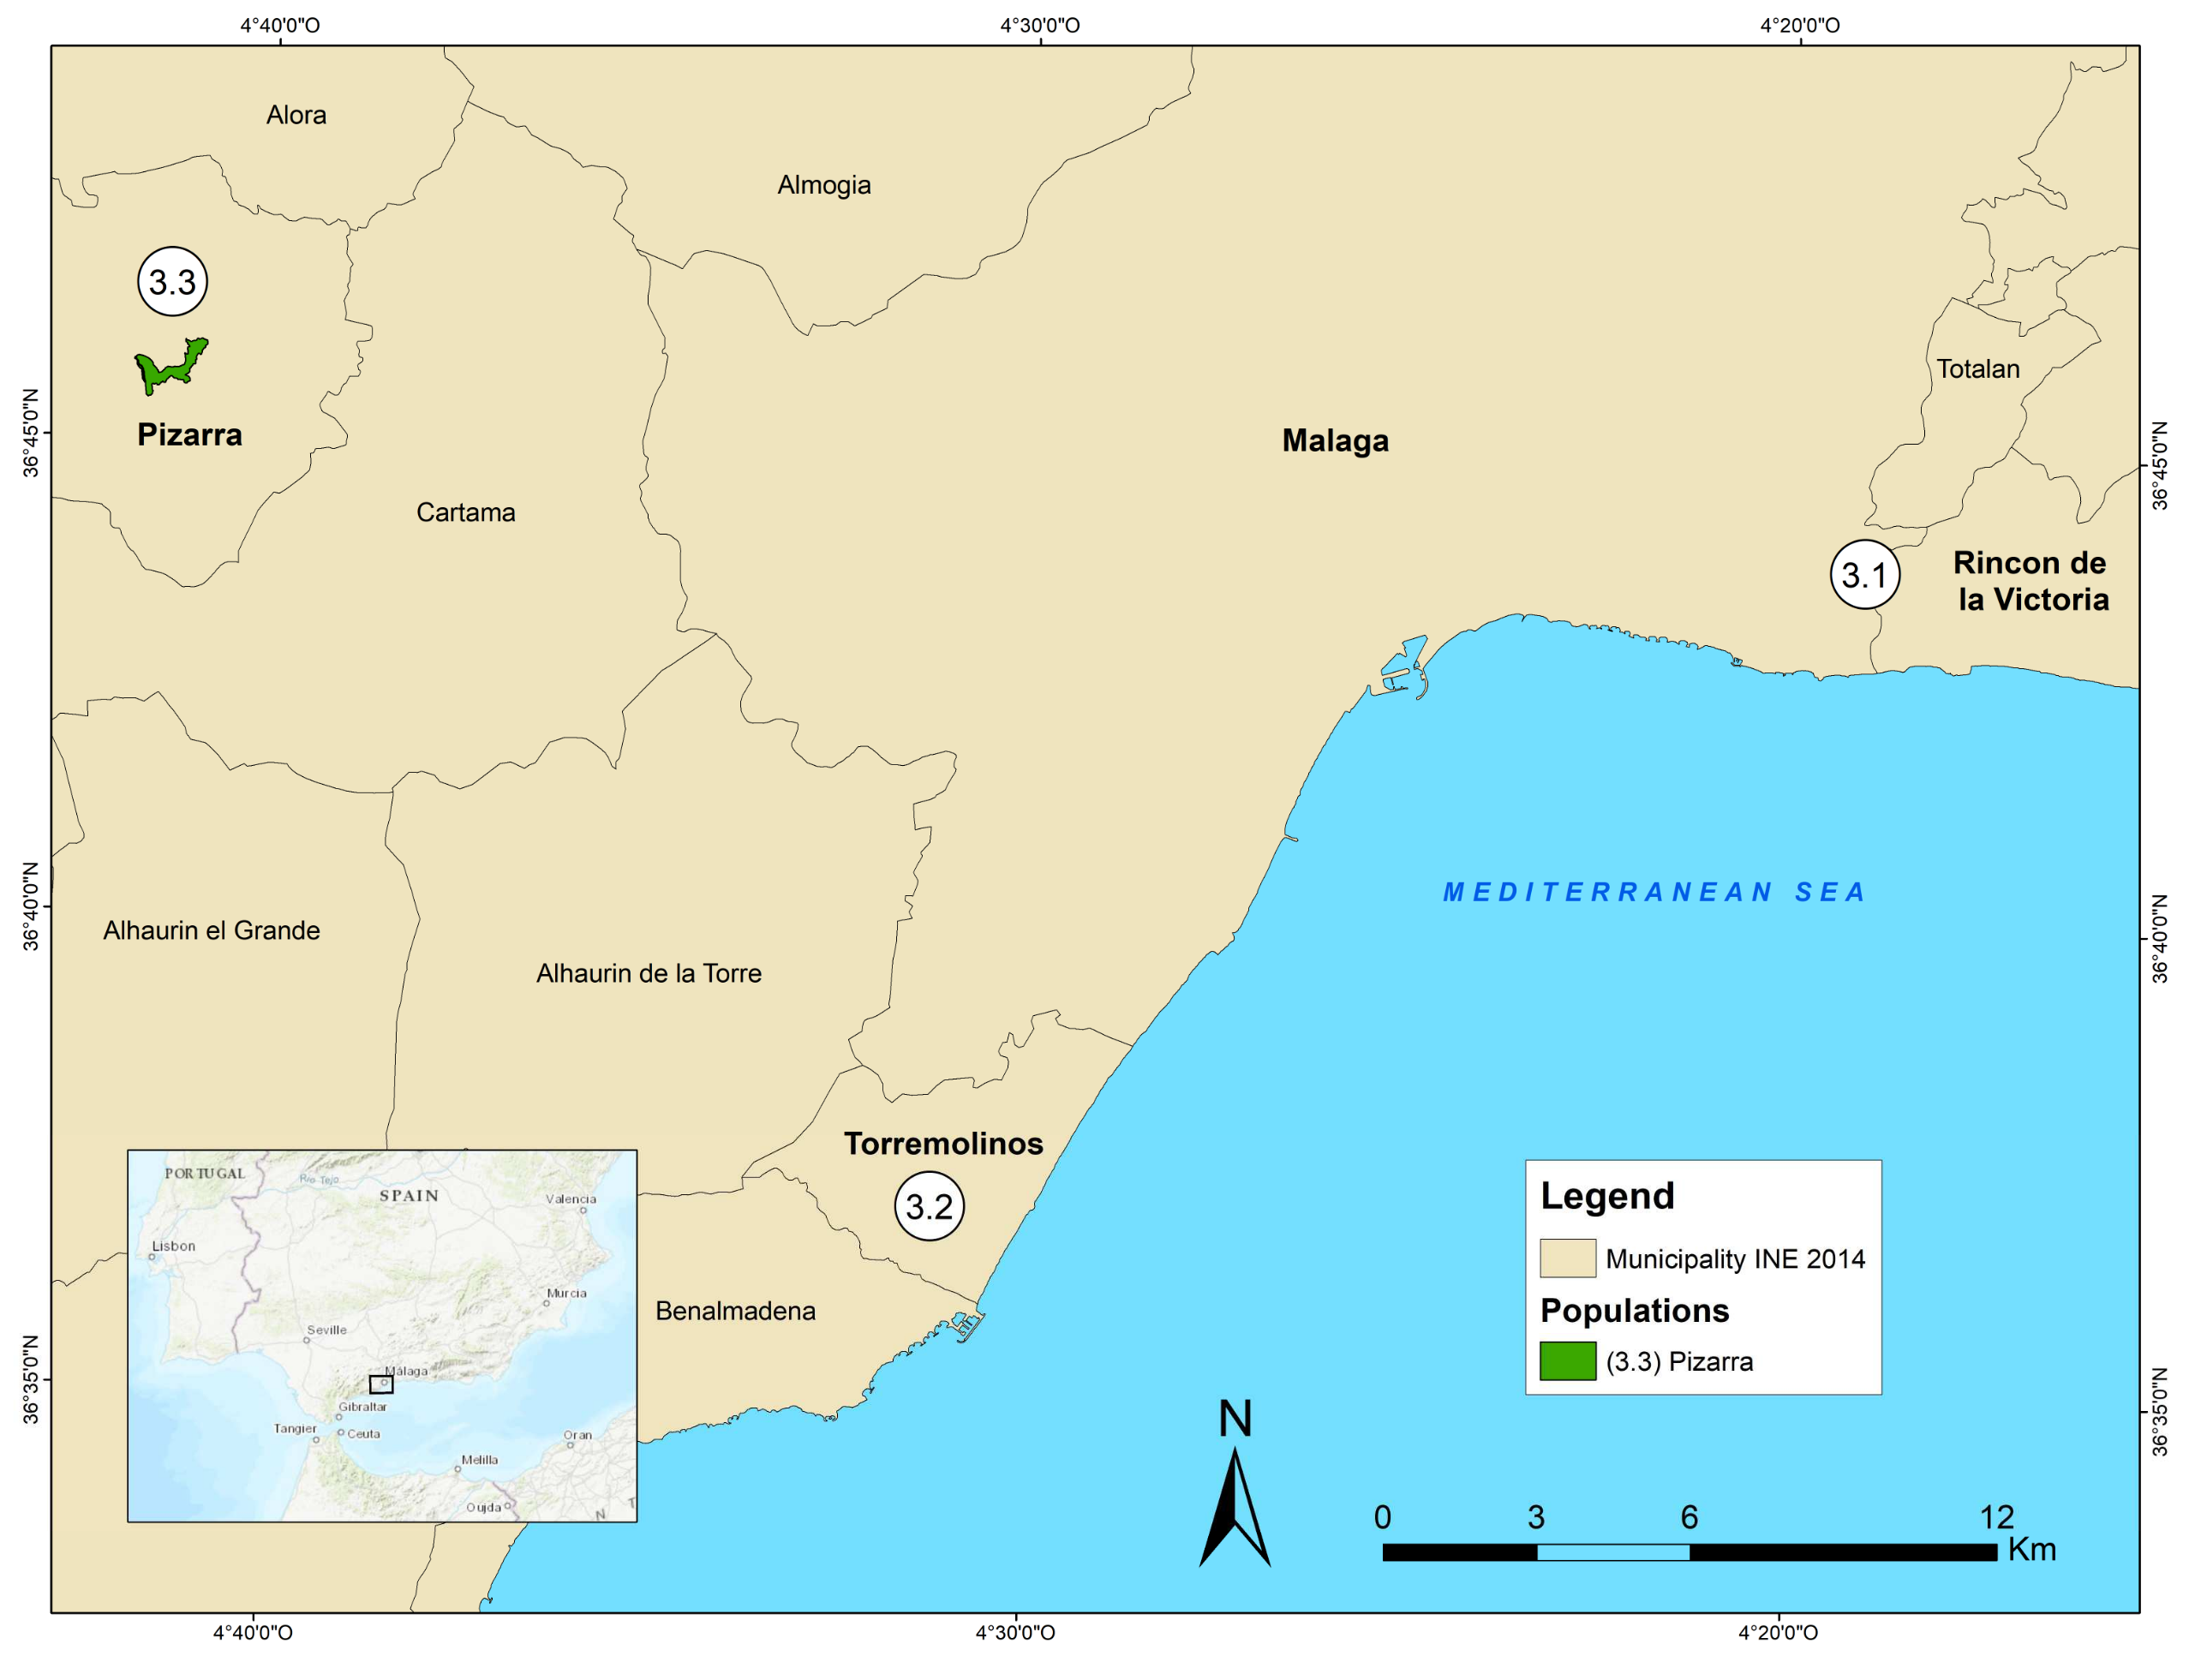Click the Mediterranean Sea text
The width and height of the screenshot is (2201, 1680).
click(1654, 892)
